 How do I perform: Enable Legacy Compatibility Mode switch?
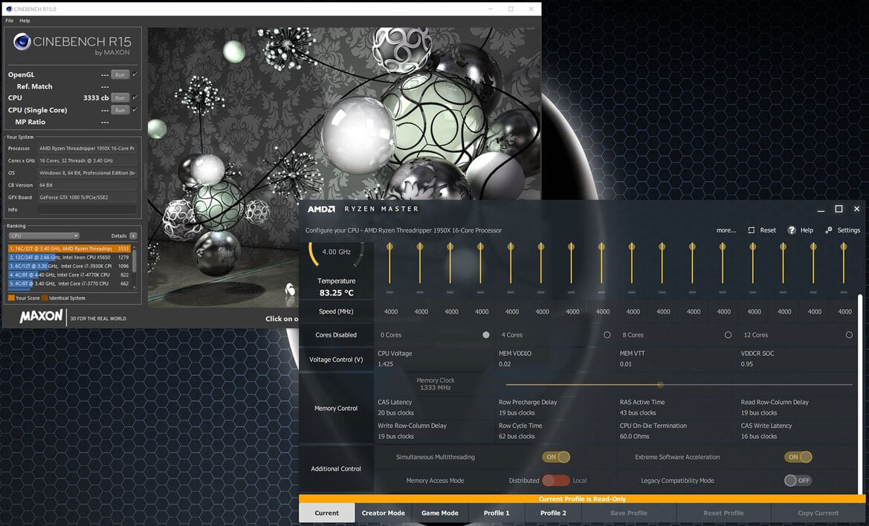point(798,480)
